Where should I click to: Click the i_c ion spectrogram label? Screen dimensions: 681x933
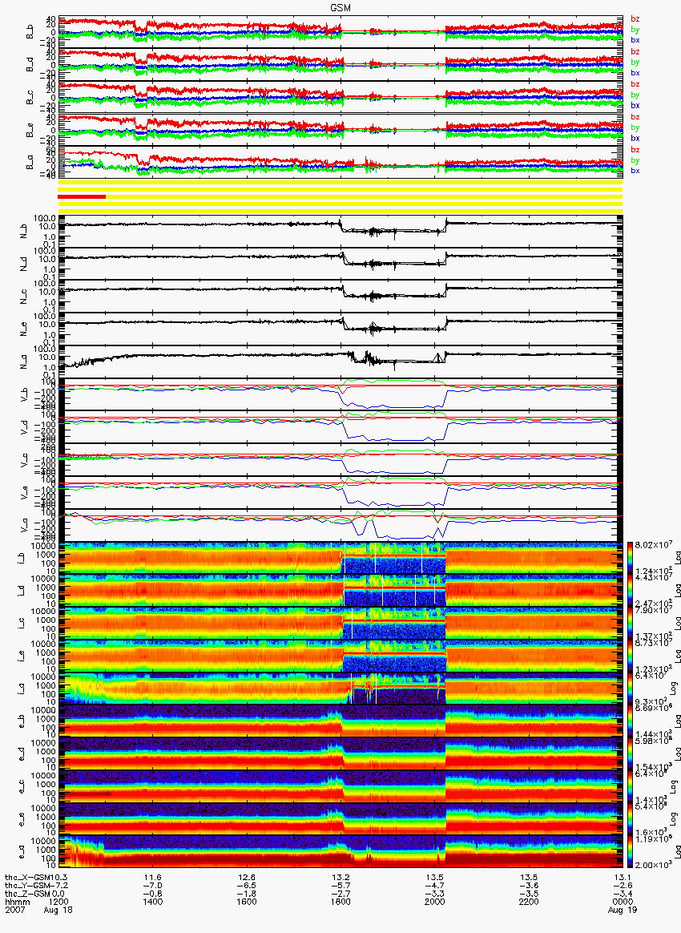[x=22, y=624]
